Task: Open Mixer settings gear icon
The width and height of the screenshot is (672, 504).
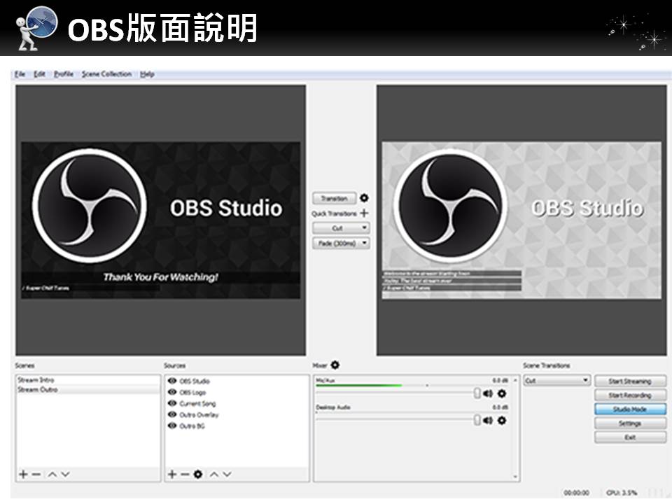Action: coord(335,365)
